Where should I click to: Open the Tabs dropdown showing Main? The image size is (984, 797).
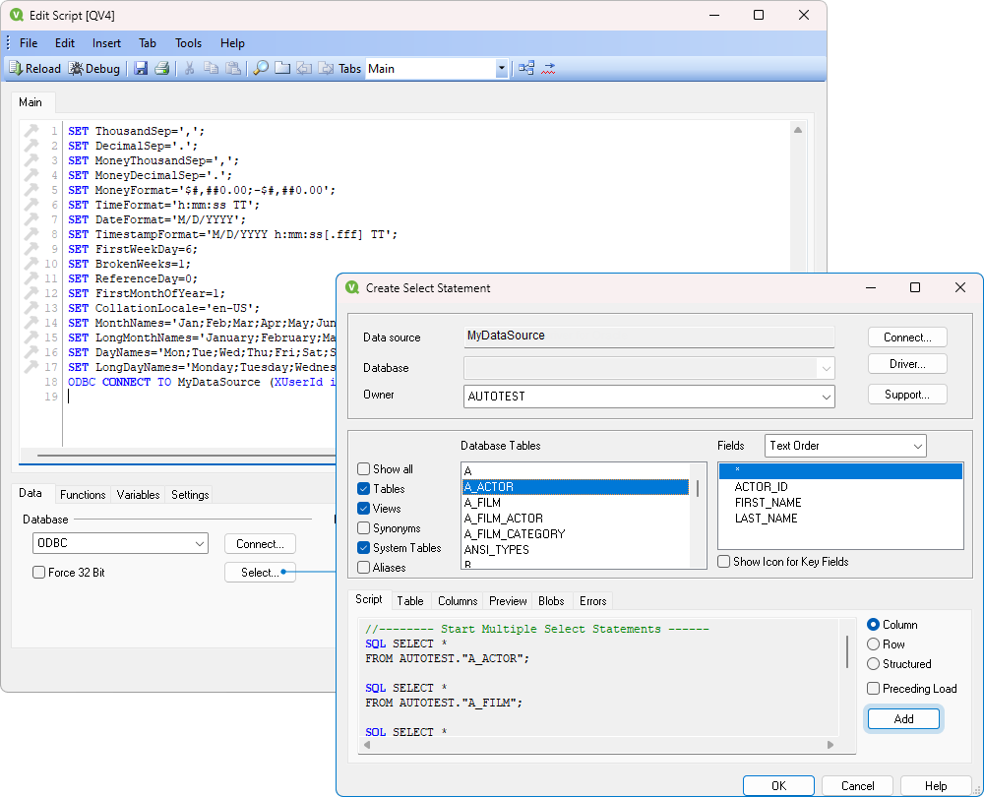(502, 68)
